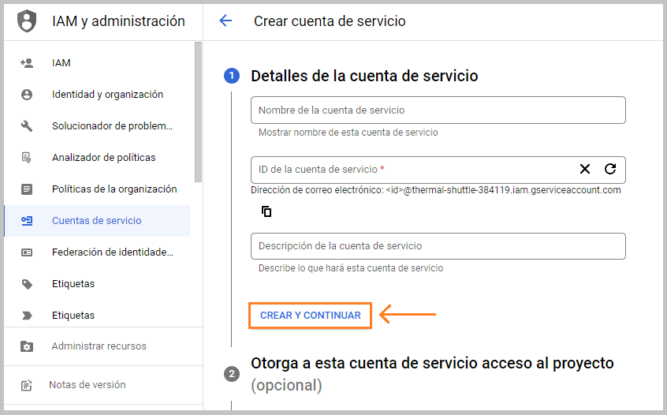Click the IAM shield logo icon
The height and width of the screenshot is (415, 667).
[27, 21]
